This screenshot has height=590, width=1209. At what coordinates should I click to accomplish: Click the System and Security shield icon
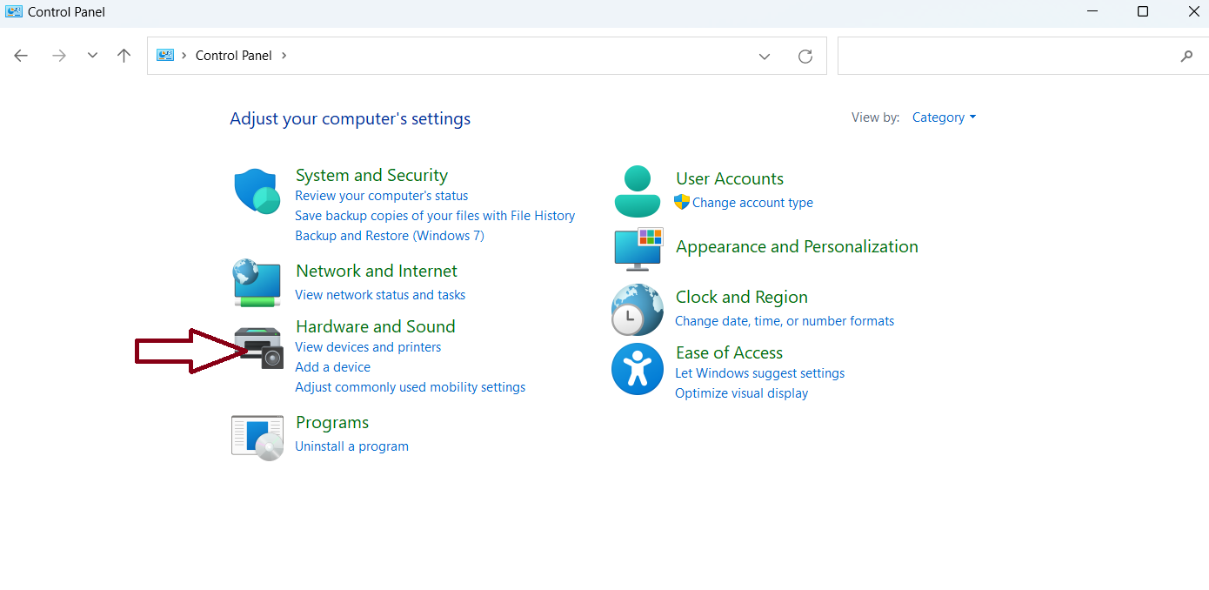(257, 191)
